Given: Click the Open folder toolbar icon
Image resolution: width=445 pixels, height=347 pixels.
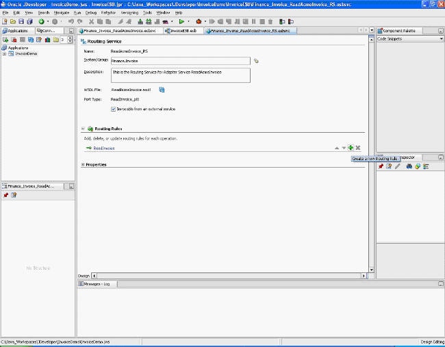Looking at the screenshot, I should click(13, 22).
